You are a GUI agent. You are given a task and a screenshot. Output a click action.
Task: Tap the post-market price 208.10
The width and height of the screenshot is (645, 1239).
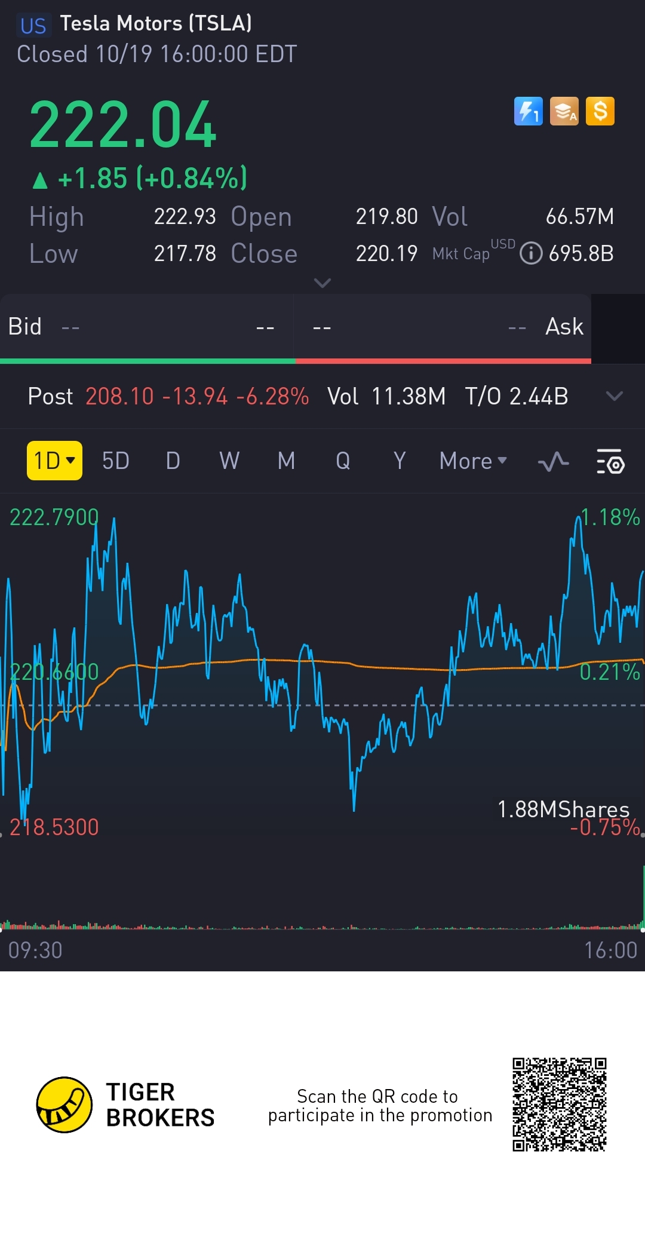coord(119,396)
